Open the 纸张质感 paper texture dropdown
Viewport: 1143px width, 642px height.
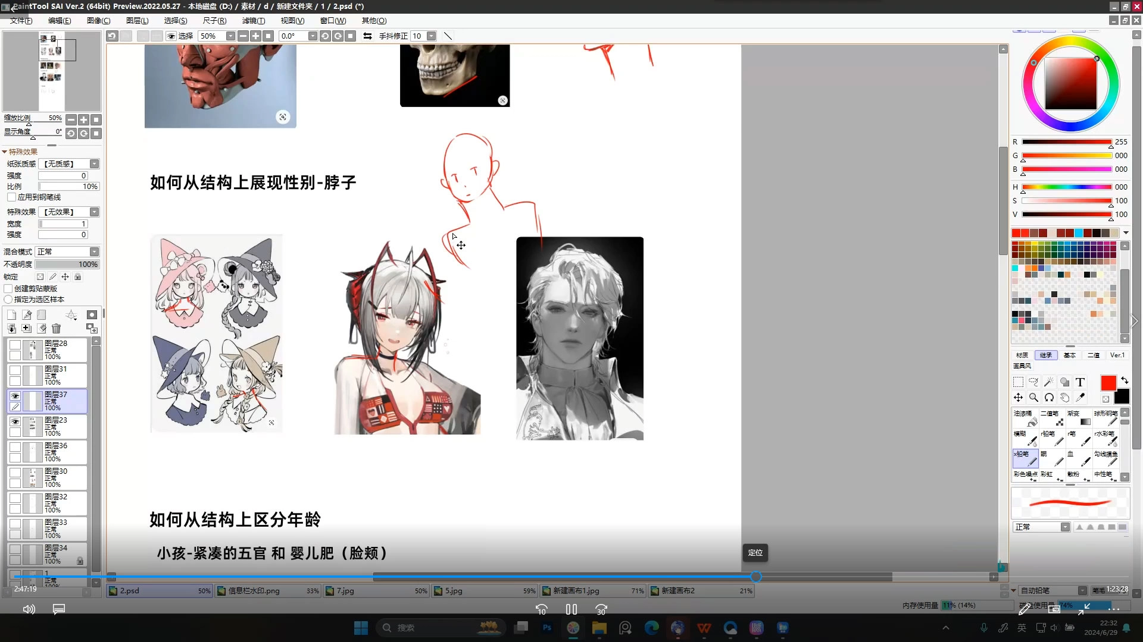click(x=94, y=163)
